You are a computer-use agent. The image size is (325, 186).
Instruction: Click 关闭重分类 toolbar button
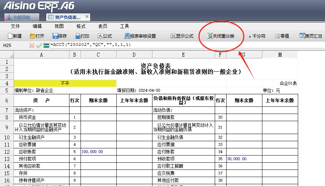click(x=221, y=36)
